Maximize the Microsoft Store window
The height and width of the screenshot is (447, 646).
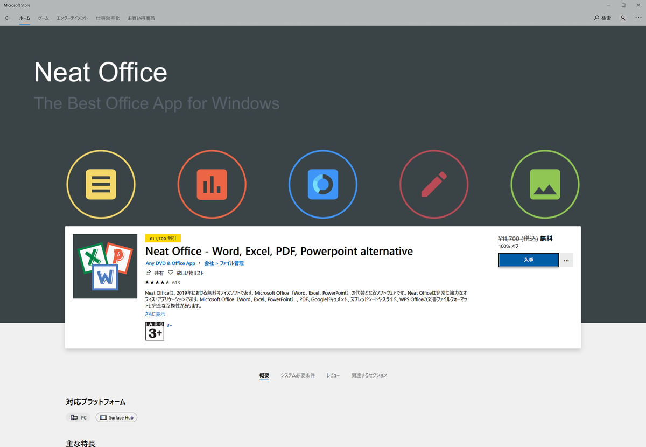pyautogui.click(x=623, y=5)
